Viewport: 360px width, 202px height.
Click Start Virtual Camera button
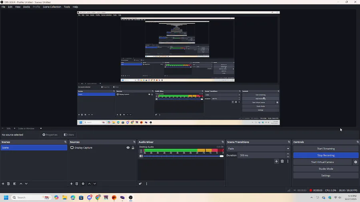[322, 162]
